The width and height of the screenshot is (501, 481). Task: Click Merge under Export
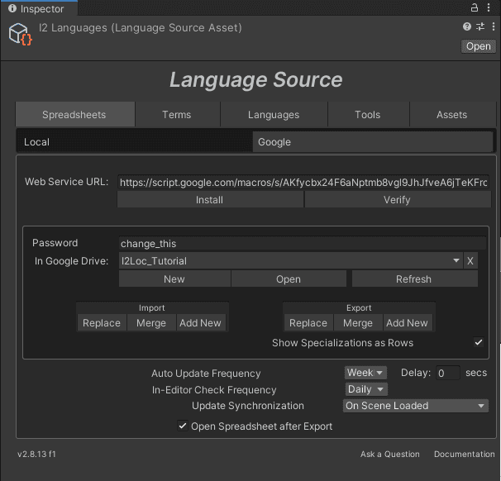(358, 322)
